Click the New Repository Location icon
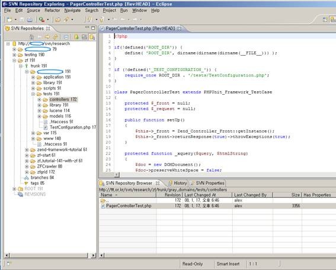 pos(76,37)
